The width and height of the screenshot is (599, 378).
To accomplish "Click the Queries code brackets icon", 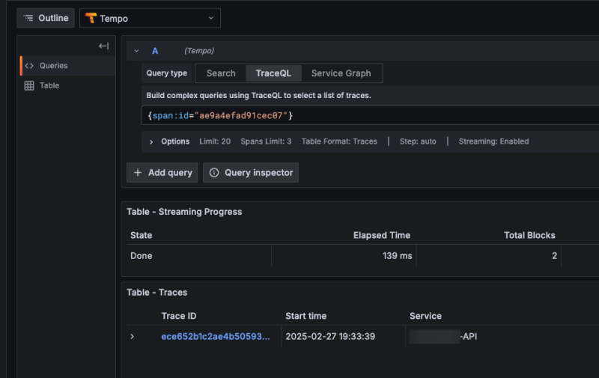I will (x=29, y=66).
